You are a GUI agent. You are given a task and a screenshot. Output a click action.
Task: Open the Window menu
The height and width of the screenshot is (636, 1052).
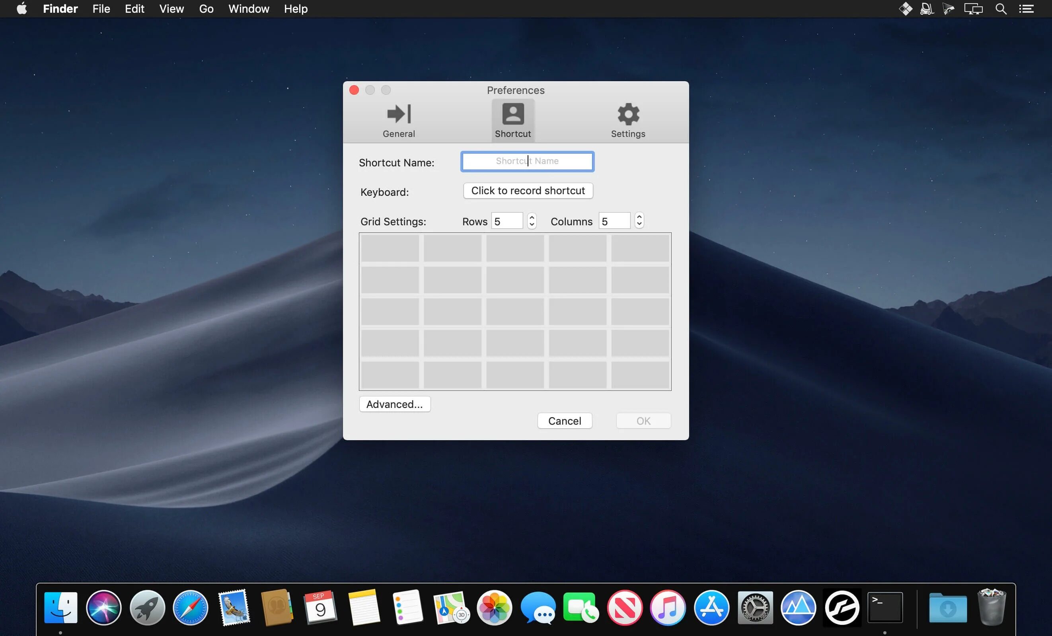tap(249, 9)
